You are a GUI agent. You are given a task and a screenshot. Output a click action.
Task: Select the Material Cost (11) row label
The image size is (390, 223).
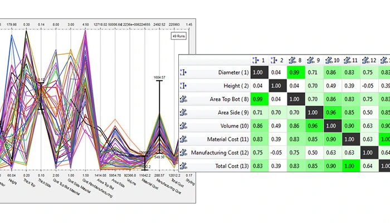(x=228, y=139)
